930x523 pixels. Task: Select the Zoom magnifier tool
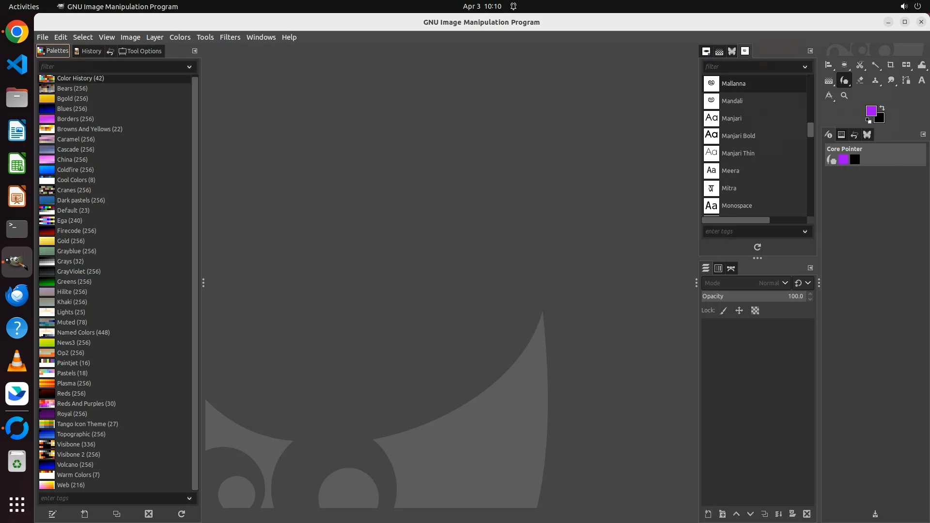pyautogui.click(x=844, y=96)
